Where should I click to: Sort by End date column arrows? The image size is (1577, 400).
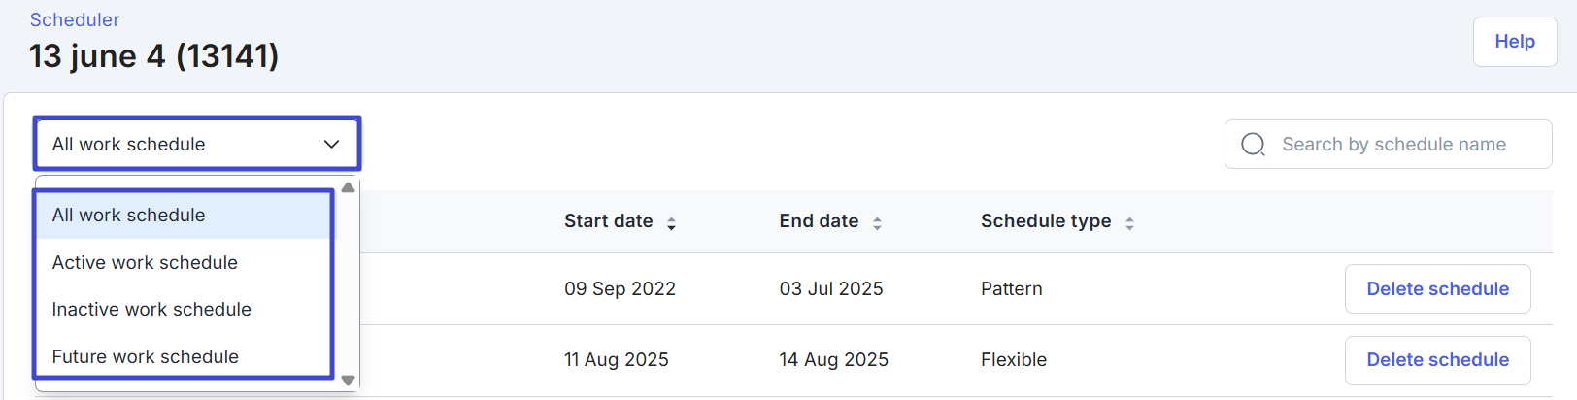pyautogui.click(x=877, y=223)
